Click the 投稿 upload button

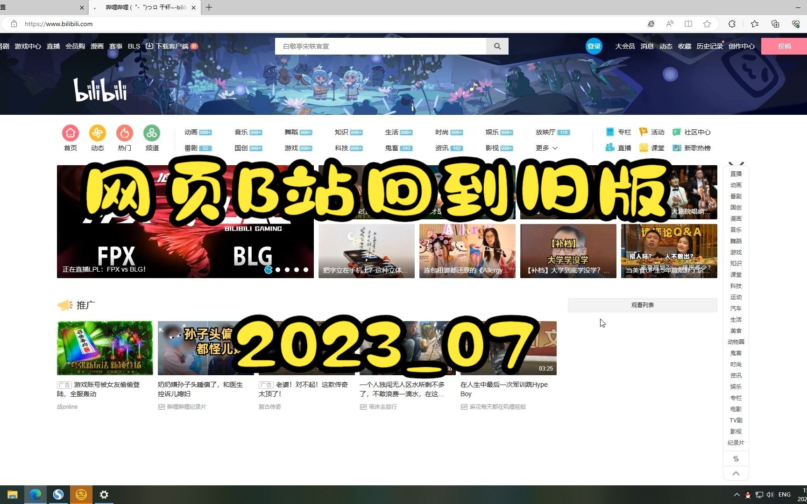pyautogui.click(x=784, y=46)
